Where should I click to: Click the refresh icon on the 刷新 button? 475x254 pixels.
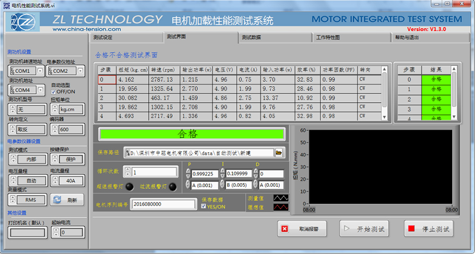point(57,200)
